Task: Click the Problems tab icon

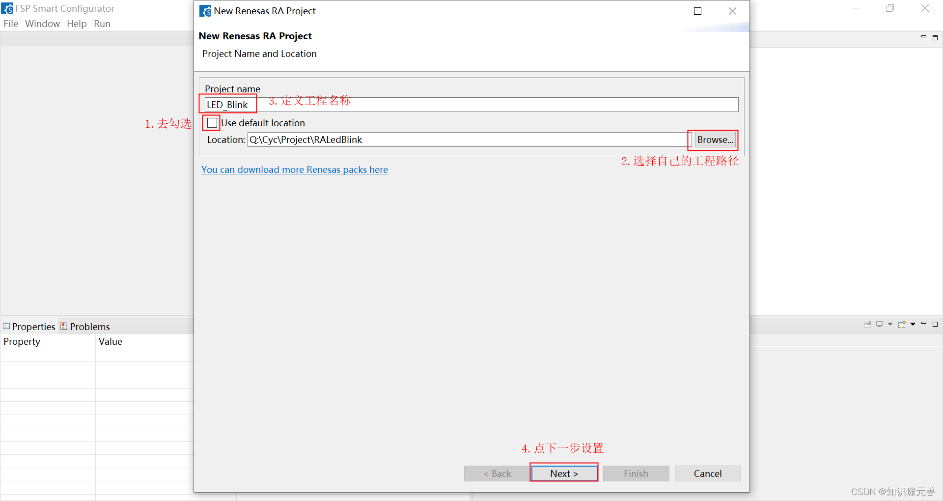Action: tap(64, 326)
